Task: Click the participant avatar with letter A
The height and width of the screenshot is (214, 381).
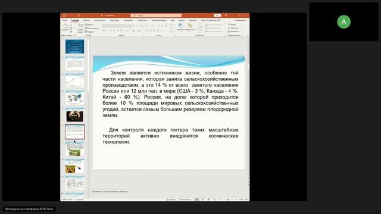Action: click(x=343, y=22)
